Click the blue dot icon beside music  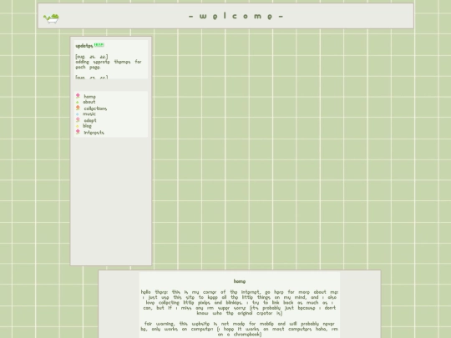[78, 114]
